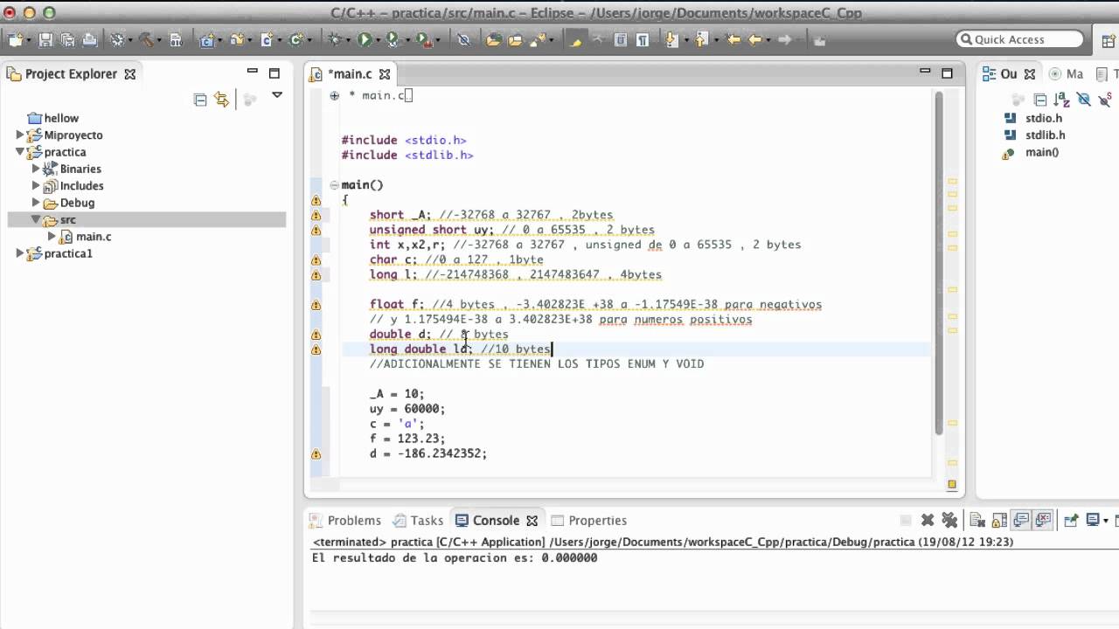The width and height of the screenshot is (1119, 629).
Task: Click the Save All toolbar icon
Action: (67, 40)
